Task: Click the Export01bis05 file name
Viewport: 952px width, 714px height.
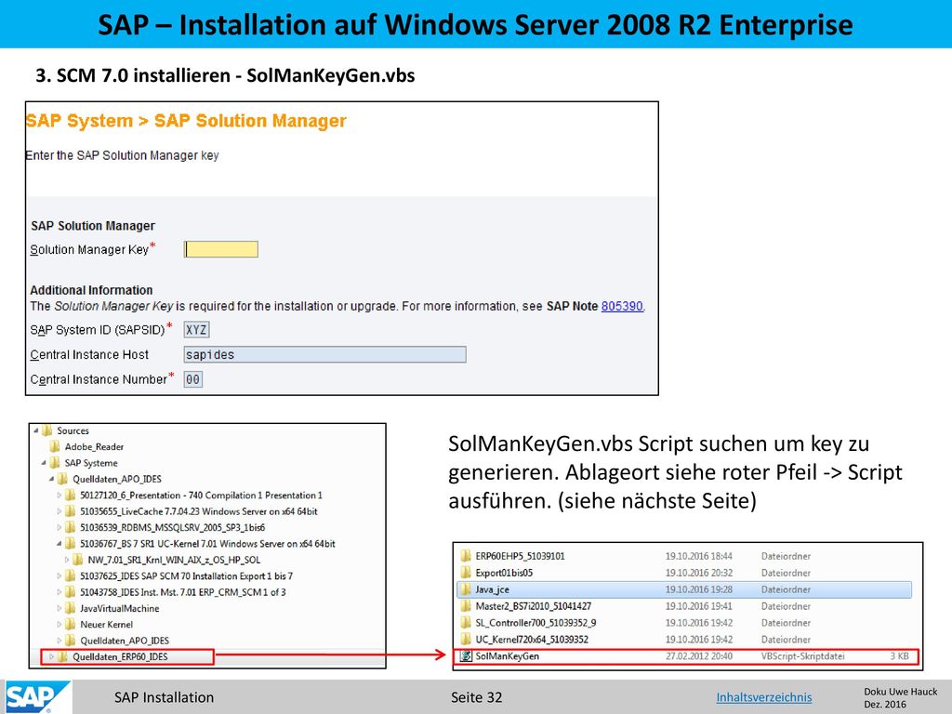Action: [x=504, y=573]
